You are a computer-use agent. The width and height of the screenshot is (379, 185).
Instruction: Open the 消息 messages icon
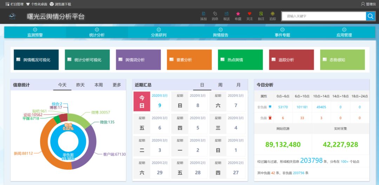[x=215, y=16]
